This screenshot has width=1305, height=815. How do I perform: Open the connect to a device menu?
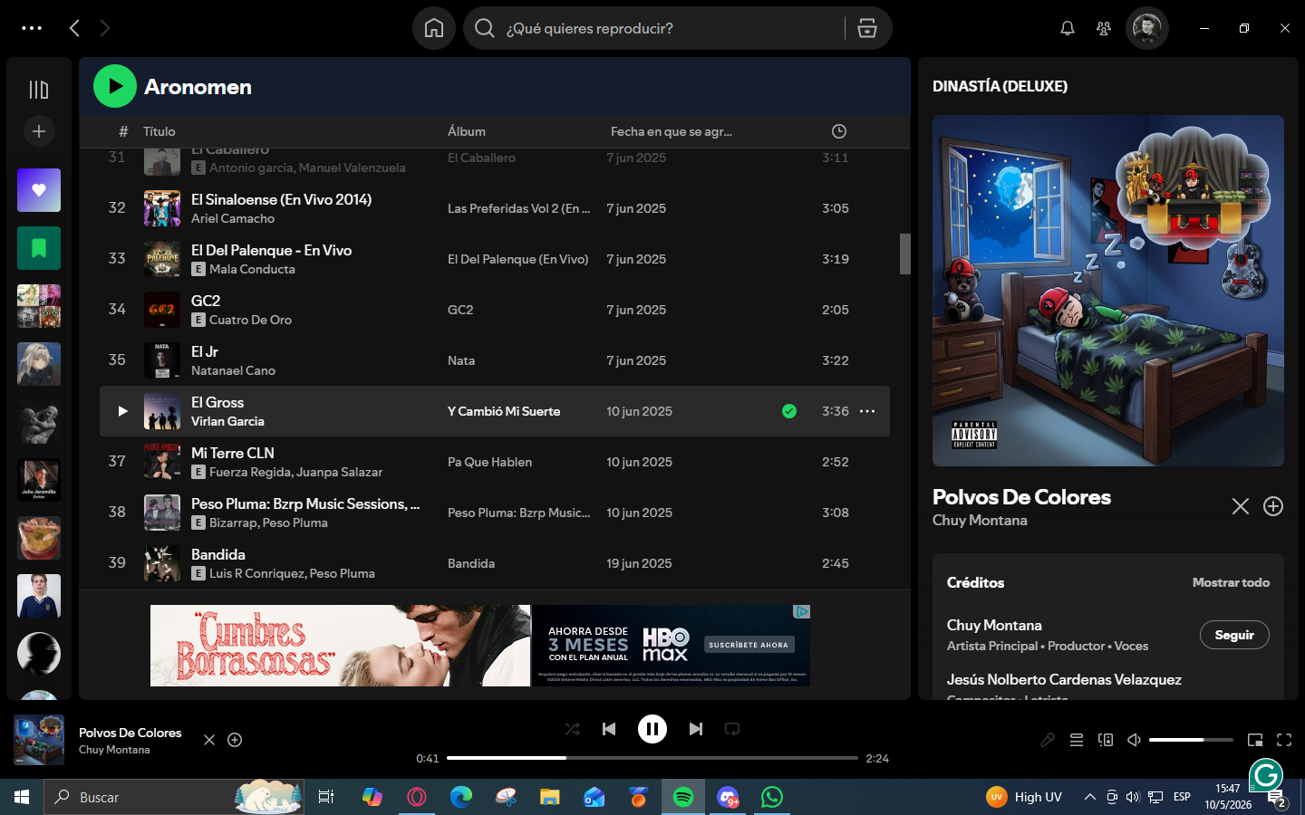coord(1106,740)
